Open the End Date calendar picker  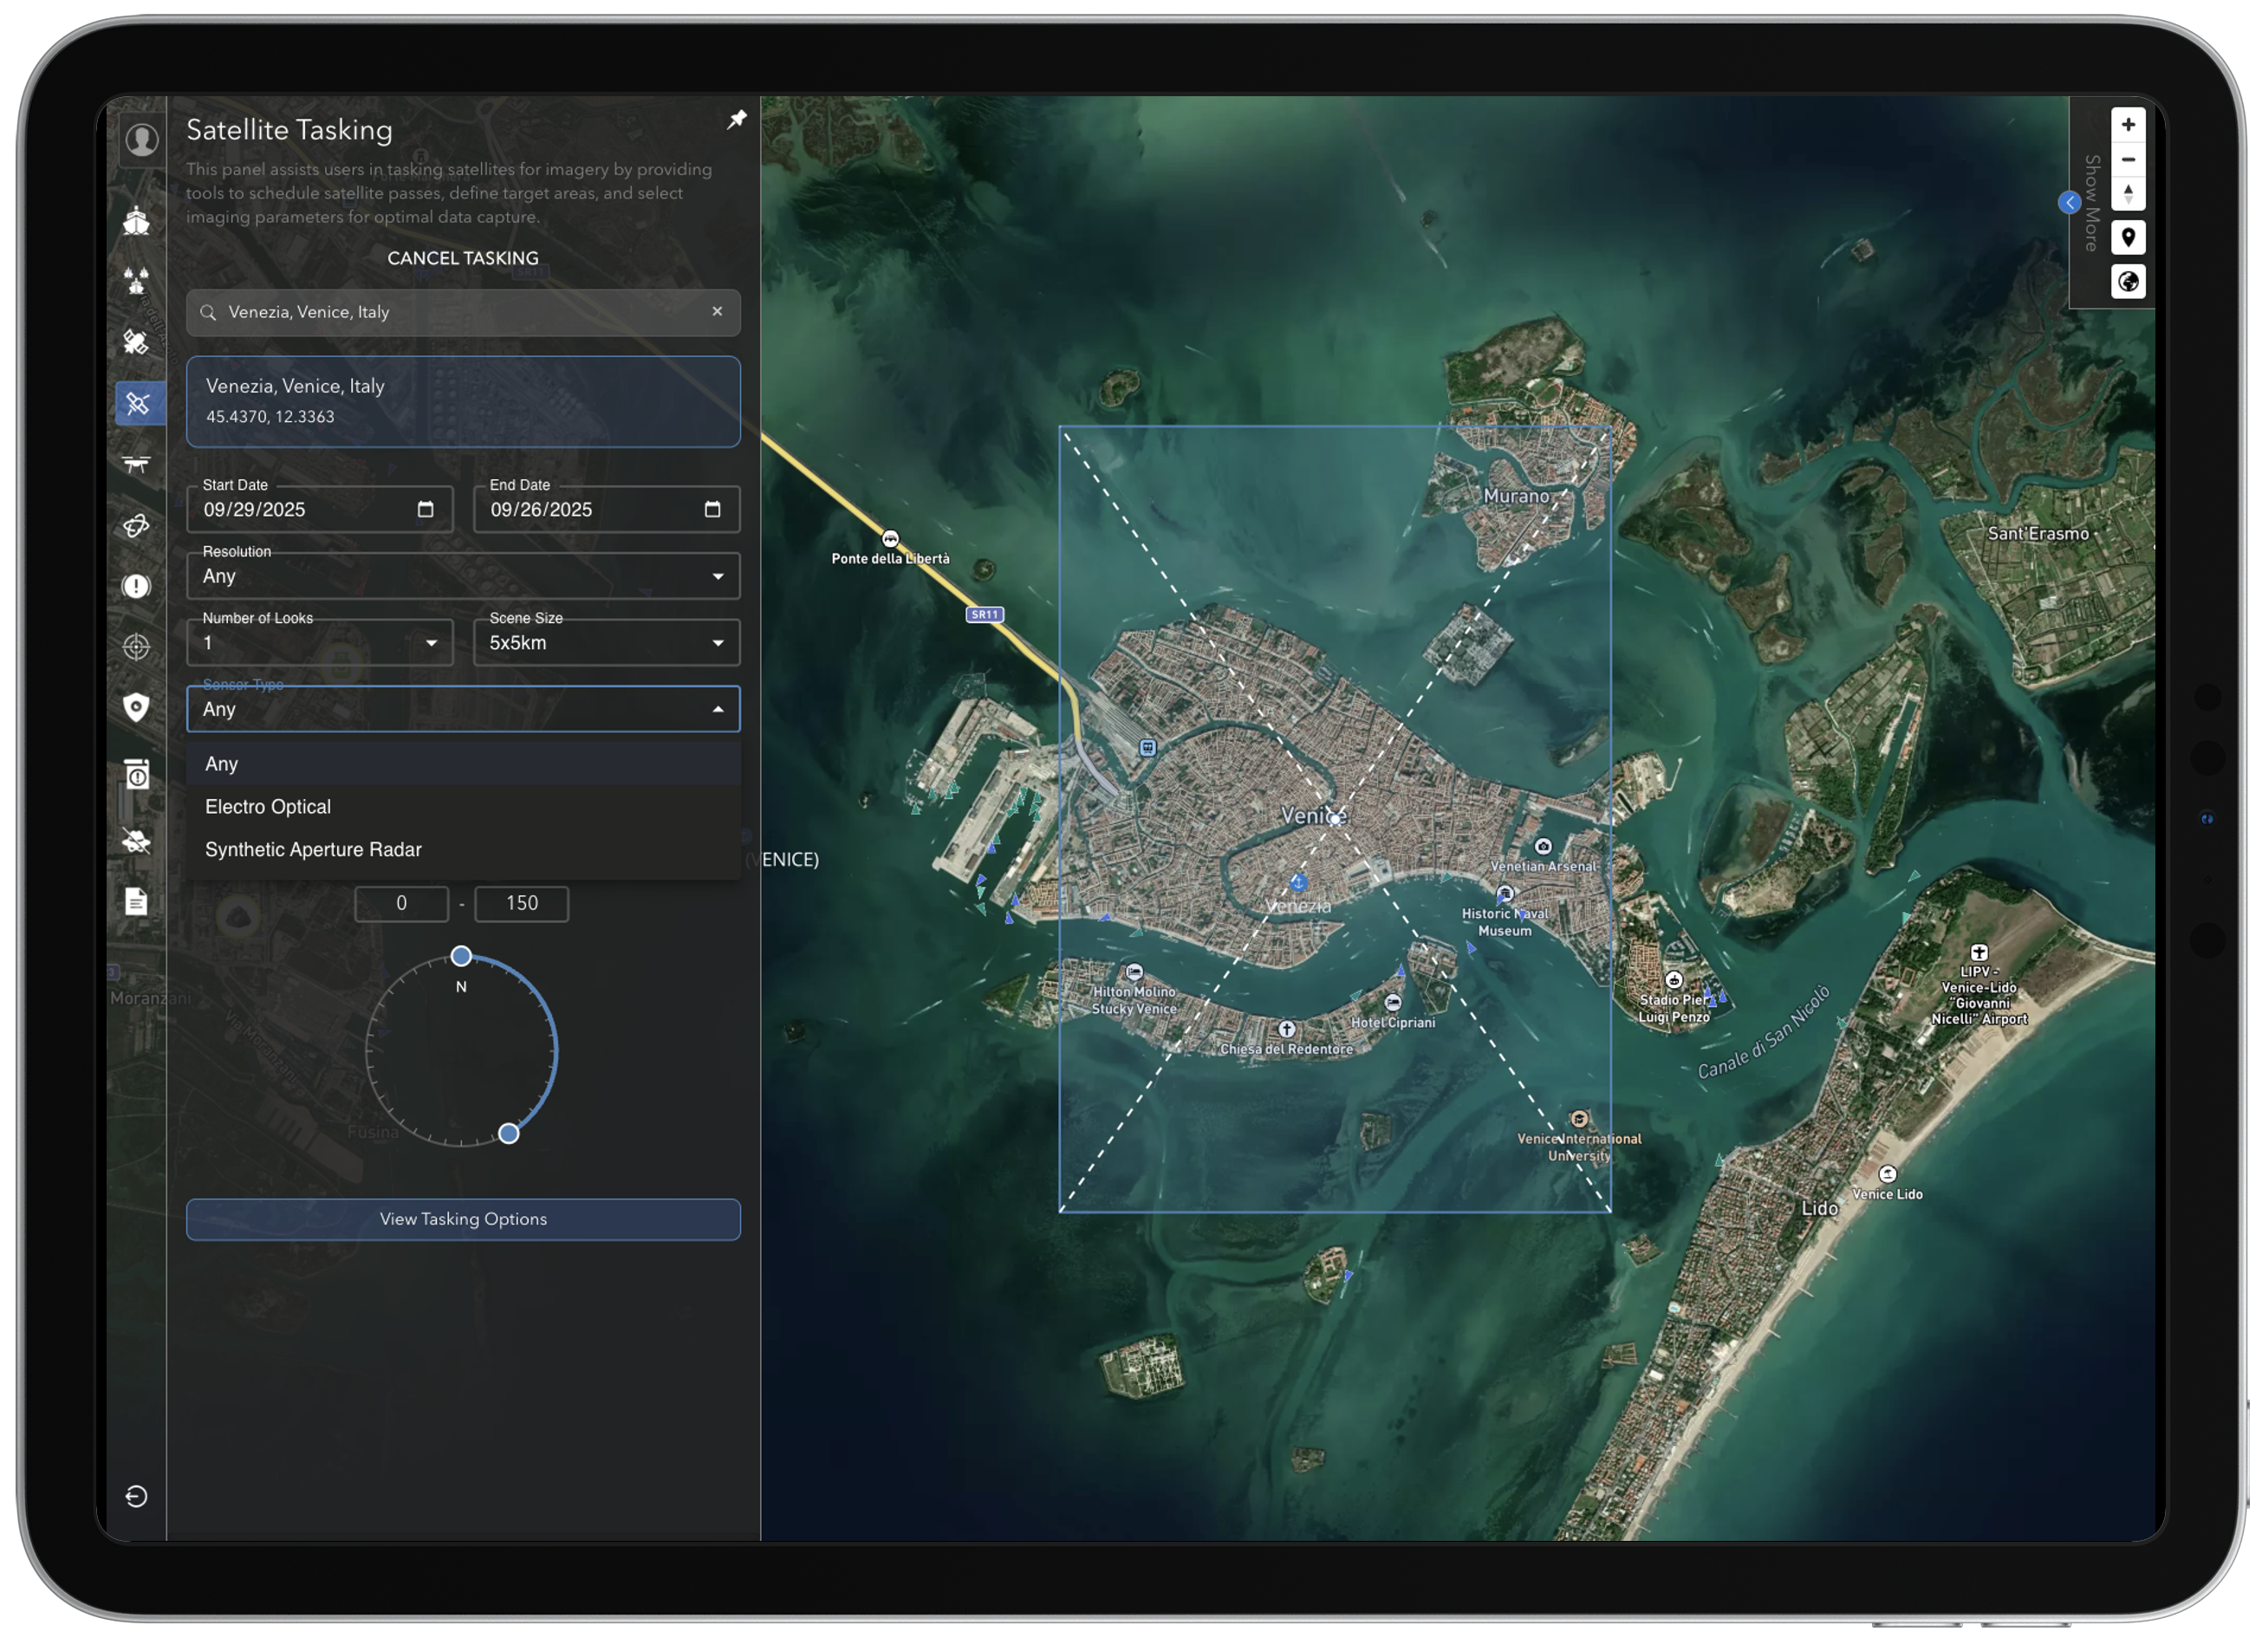click(x=712, y=510)
